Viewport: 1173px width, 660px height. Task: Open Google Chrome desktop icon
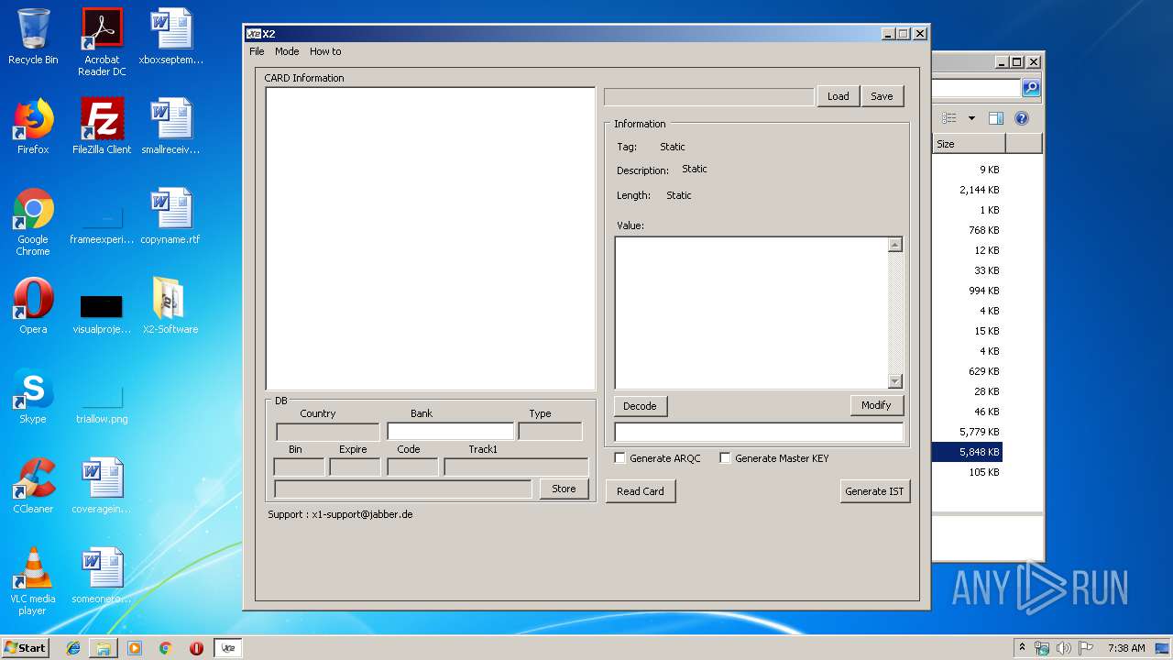(33, 222)
